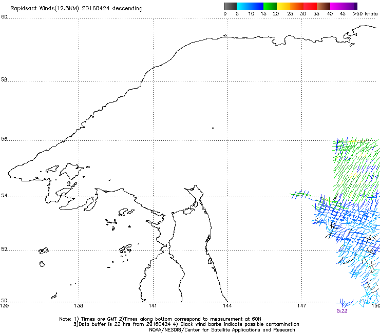Click the orange 25-30 knots legend segment
The height and width of the screenshot is (333, 380).
pyautogui.click(x=297, y=6)
